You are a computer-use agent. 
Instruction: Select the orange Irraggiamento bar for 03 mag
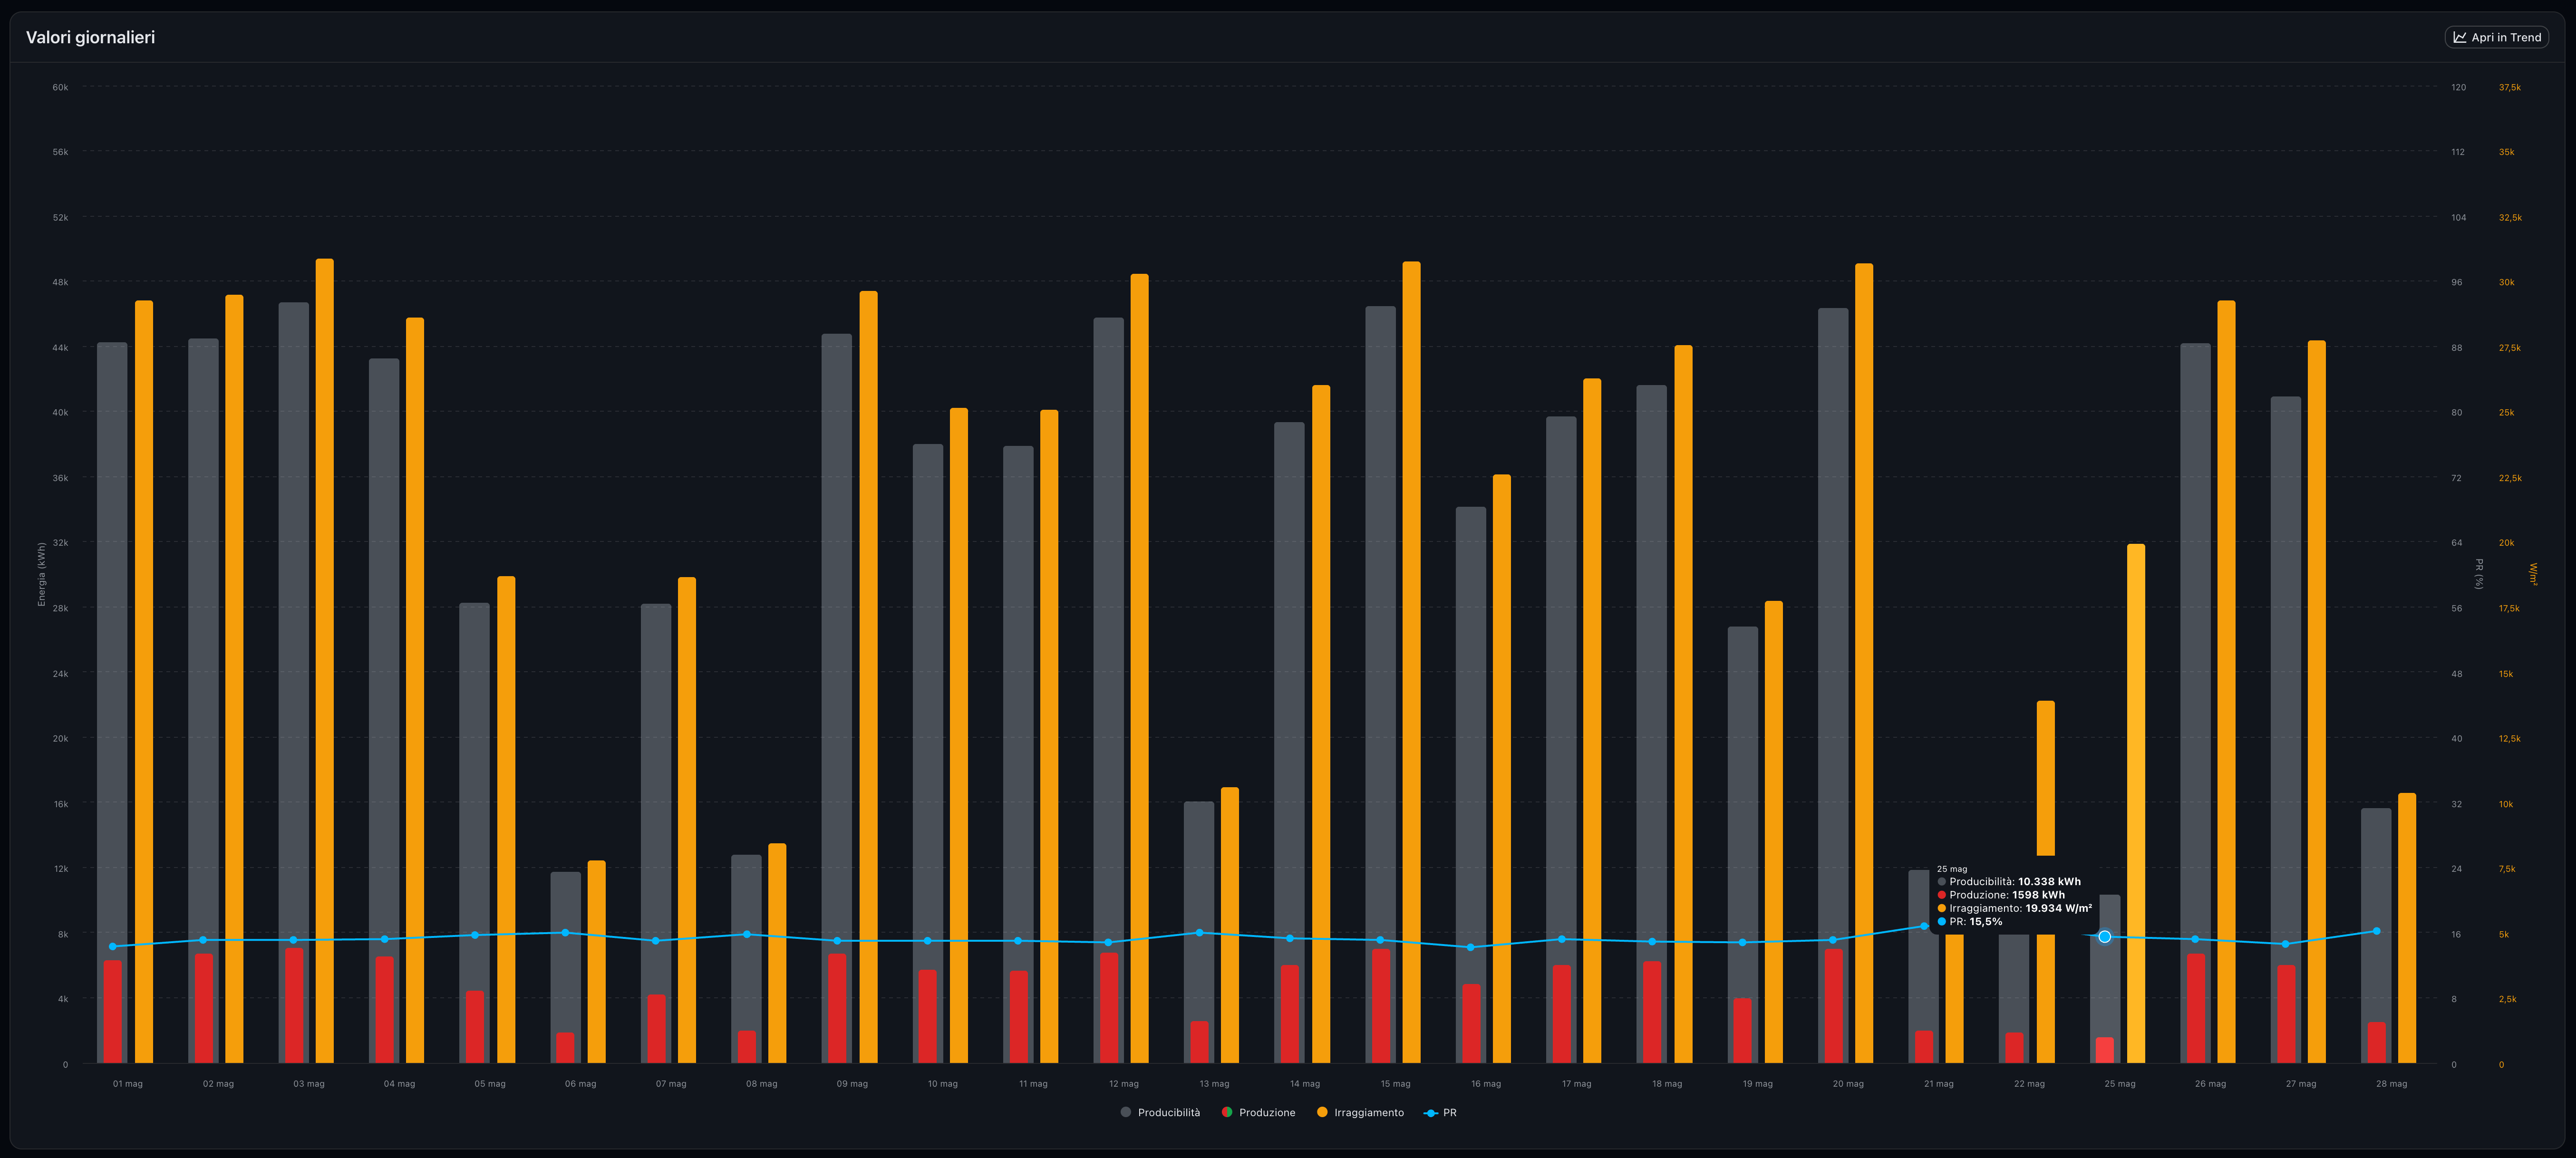325,660
